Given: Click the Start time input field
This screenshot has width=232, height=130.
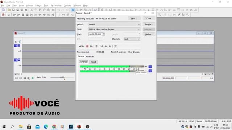Looking at the screenshot, I should 96,34.
